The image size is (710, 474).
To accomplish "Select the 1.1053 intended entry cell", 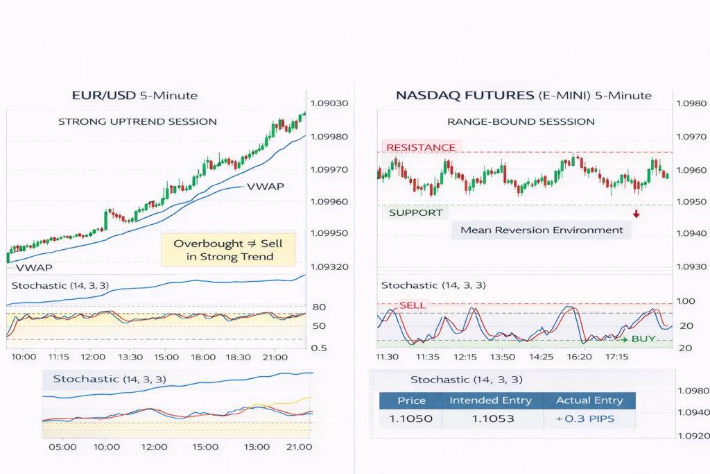I will click(x=490, y=419).
